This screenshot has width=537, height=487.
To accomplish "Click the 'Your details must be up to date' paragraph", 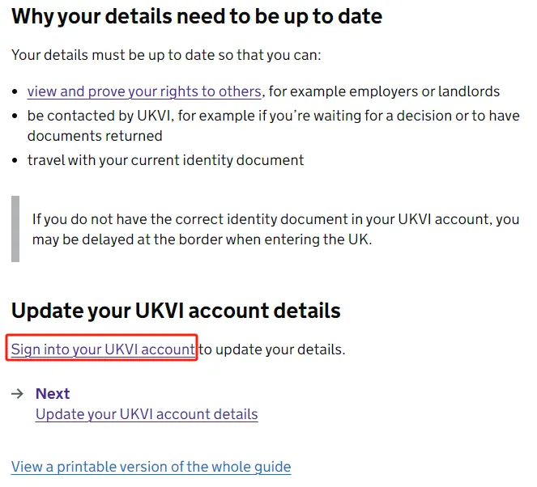I will pos(166,55).
